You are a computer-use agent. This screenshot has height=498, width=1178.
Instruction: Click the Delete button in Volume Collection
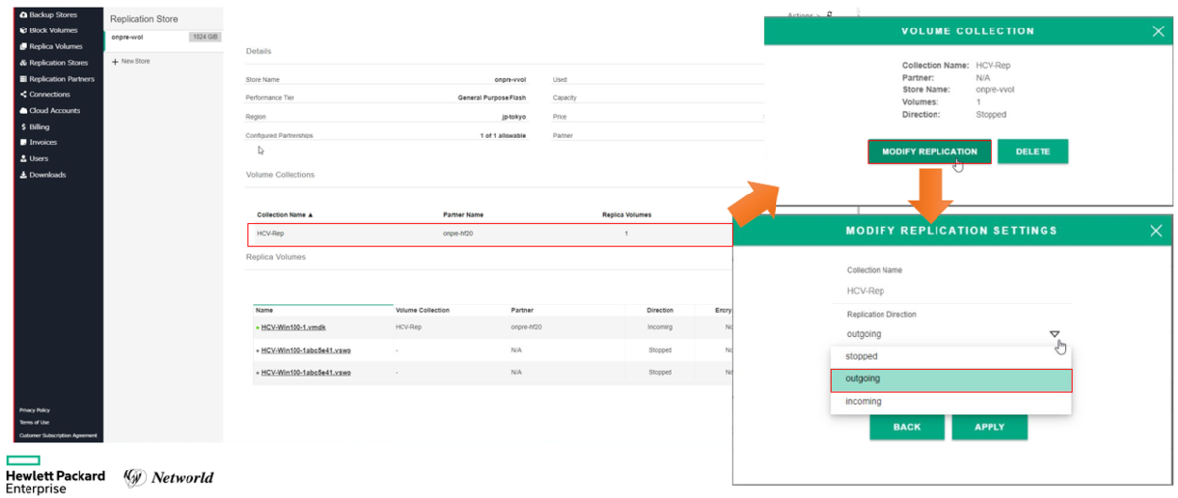(x=1033, y=152)
